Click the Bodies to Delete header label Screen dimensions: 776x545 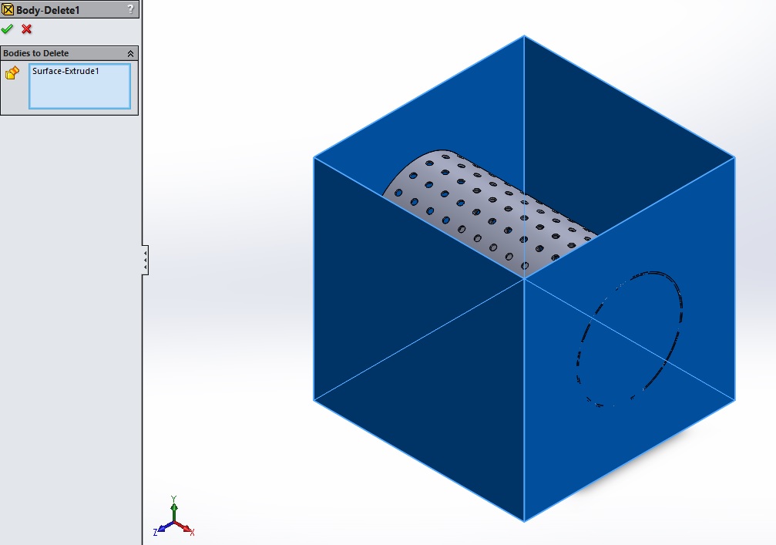[x=35, y=53]
